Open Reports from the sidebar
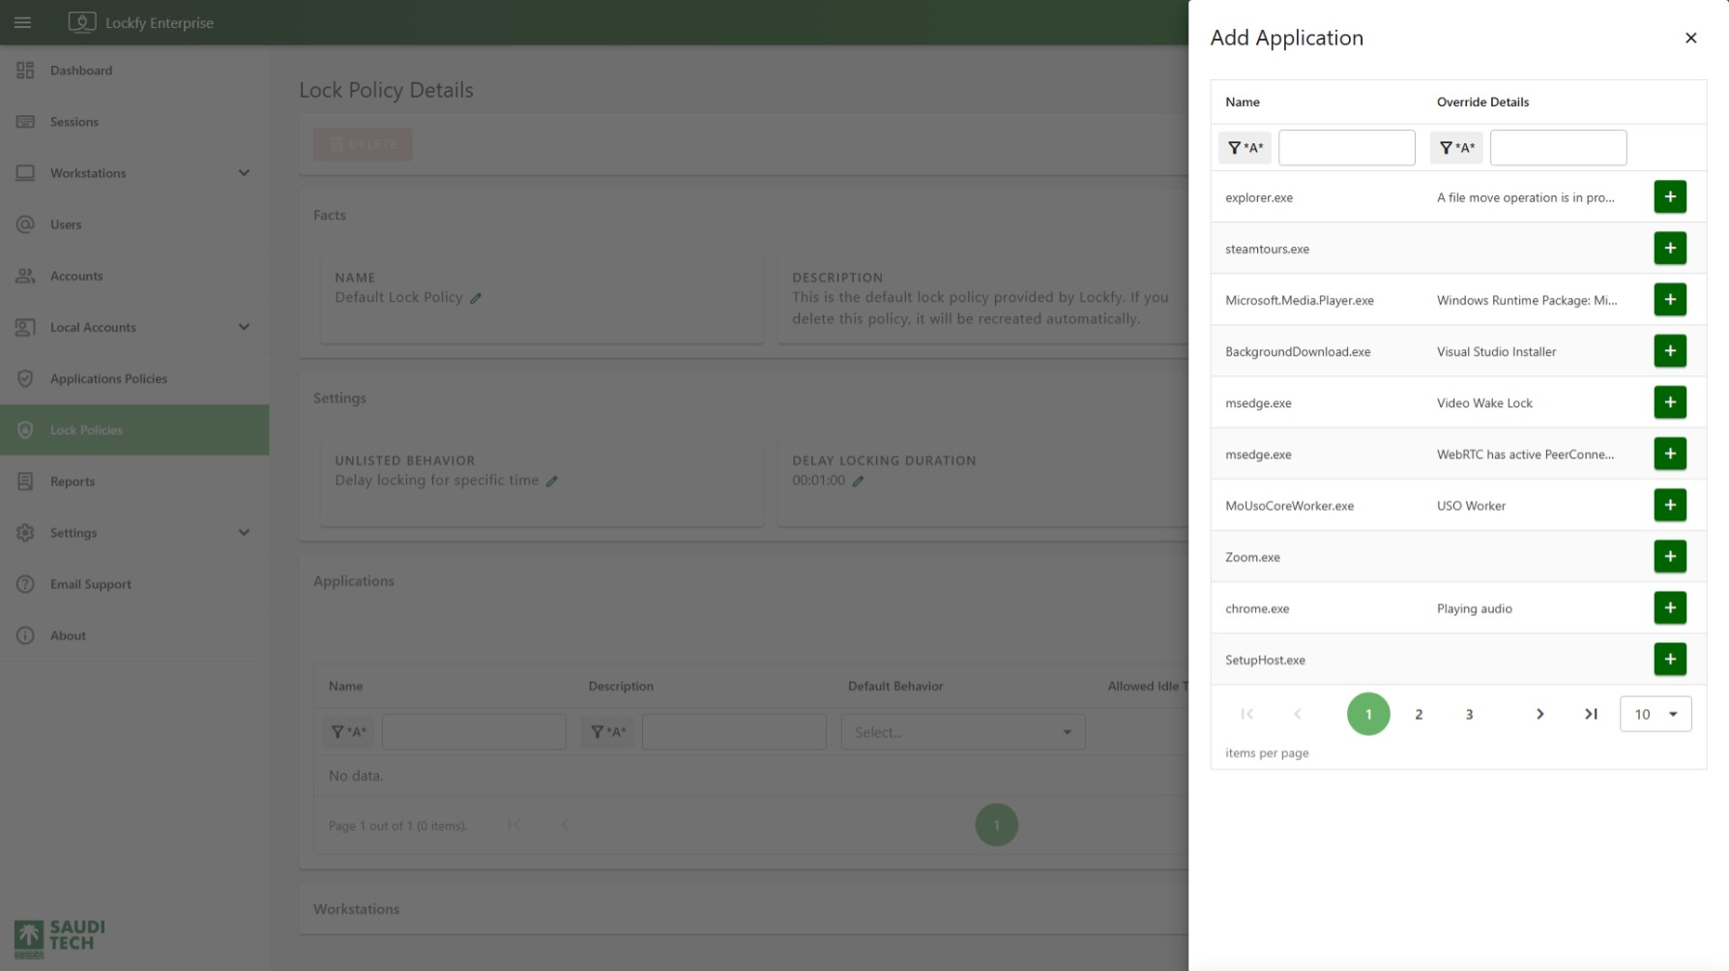 tap(134, 481)
